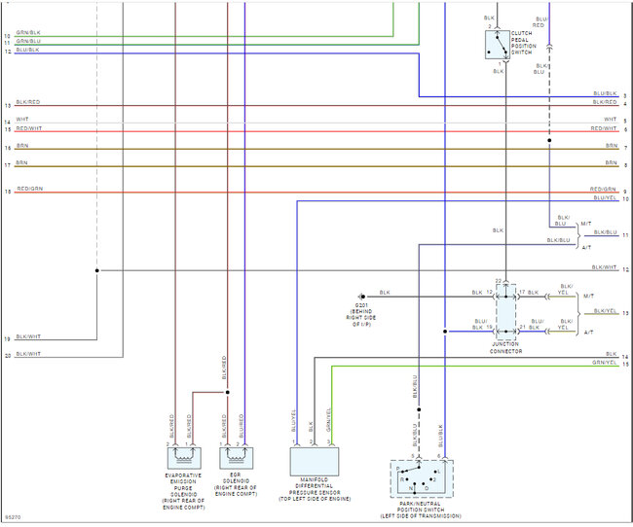Click the BLK/YEL label at right terminal 13
This screenshot has width=633, height=527.
[x=606, y=311]
